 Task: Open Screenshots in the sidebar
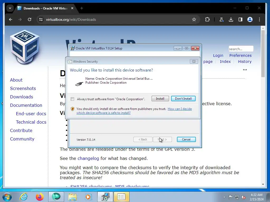click(23, 88)
